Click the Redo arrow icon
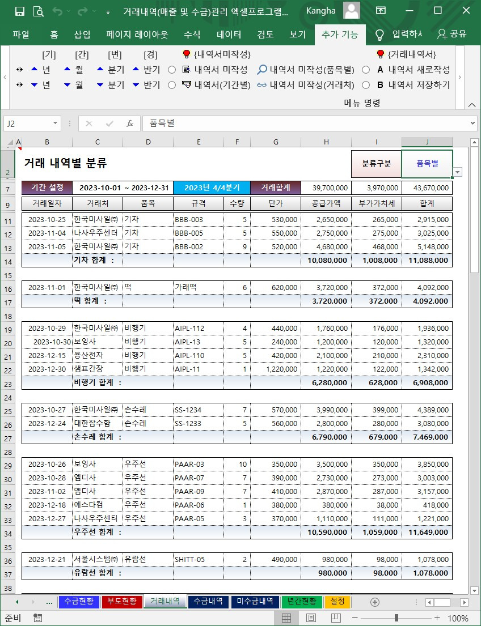The width and height of the screenshot is (481, 626). pos(82,11)
